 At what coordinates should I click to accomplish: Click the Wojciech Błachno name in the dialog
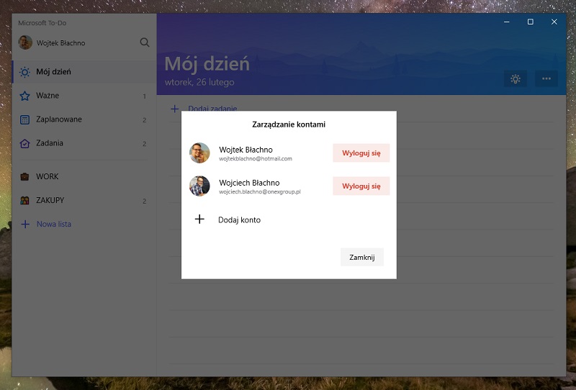coord(249,183)
